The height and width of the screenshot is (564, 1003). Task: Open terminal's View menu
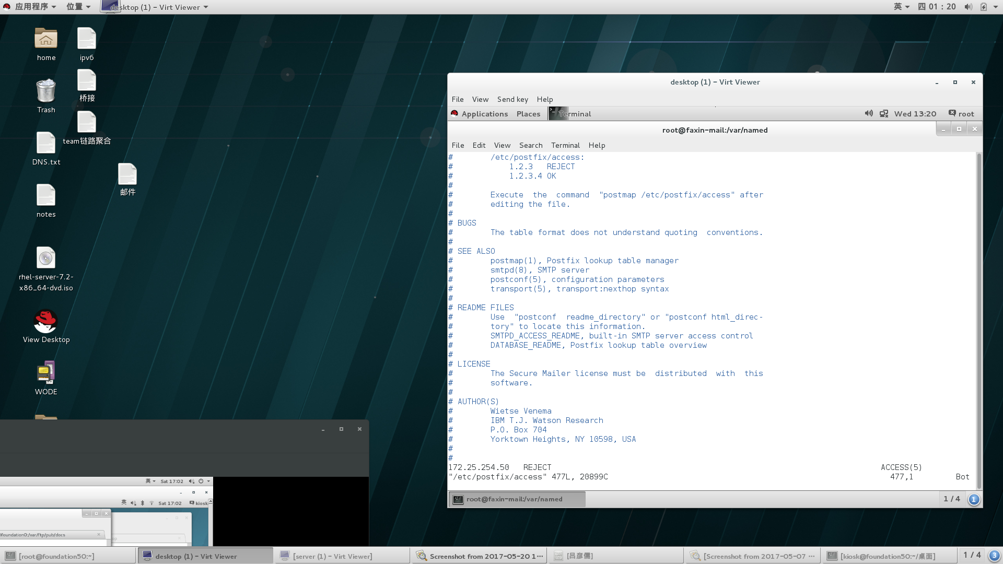pos(502,145)
